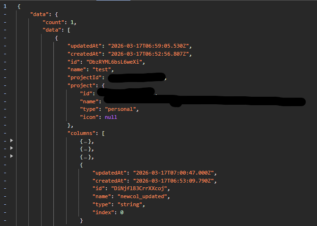This screenshot has width=317, height=226.
Task: Click the "project" key
Action: [x=83, y=85]
